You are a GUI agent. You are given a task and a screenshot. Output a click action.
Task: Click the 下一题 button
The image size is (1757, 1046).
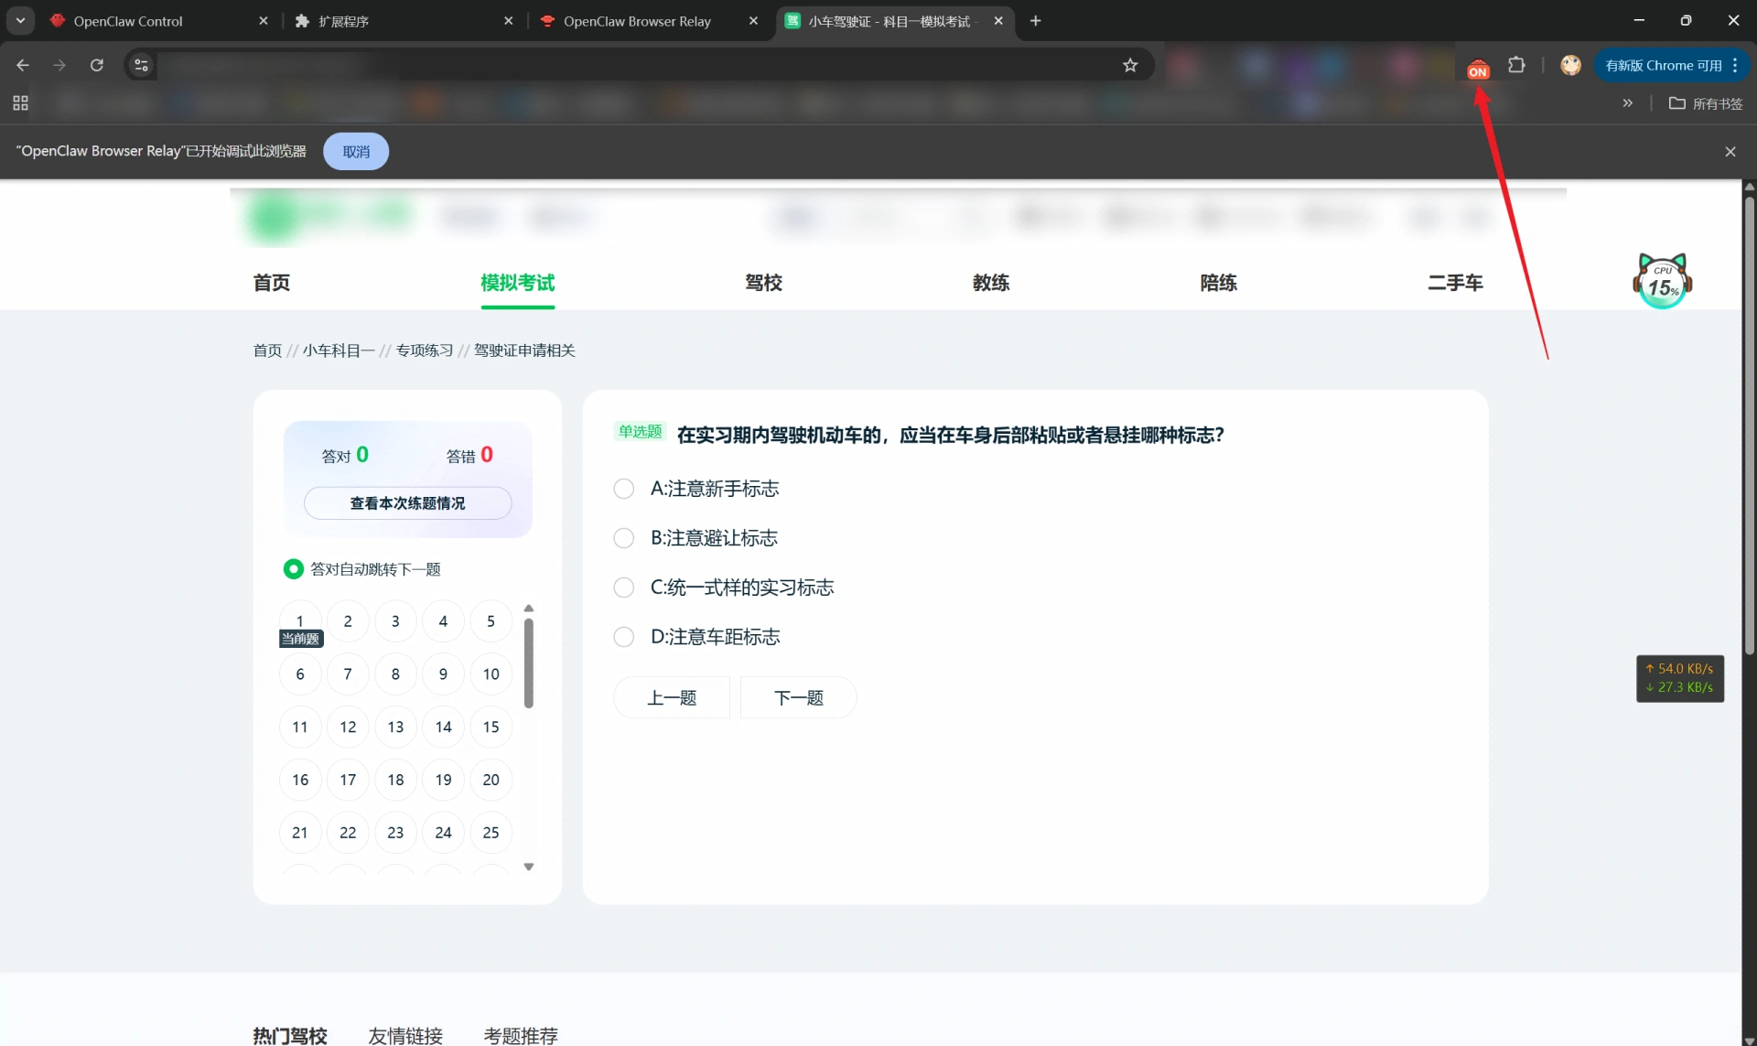[798, 698]
